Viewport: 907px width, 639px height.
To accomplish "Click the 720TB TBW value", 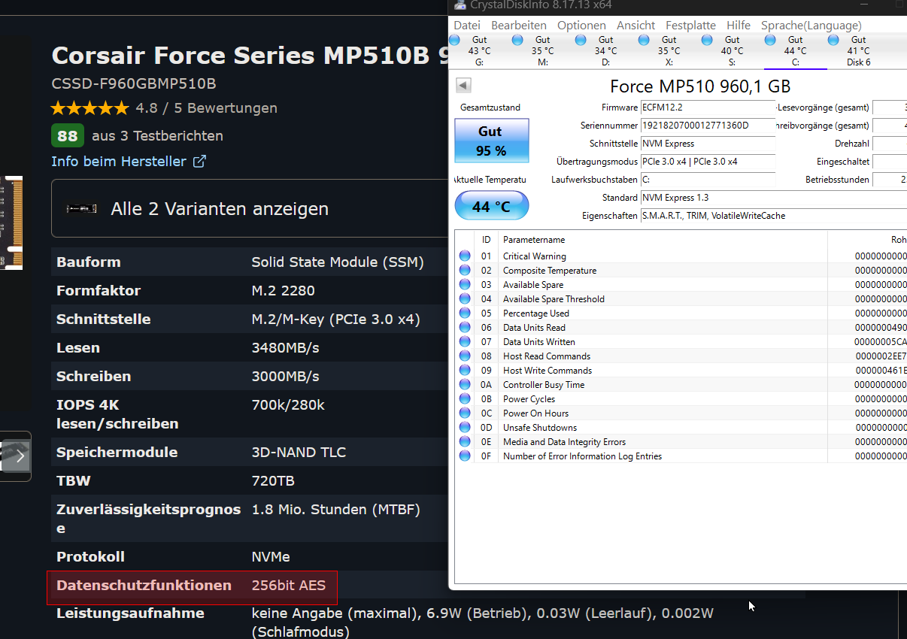I will point(273,481).
